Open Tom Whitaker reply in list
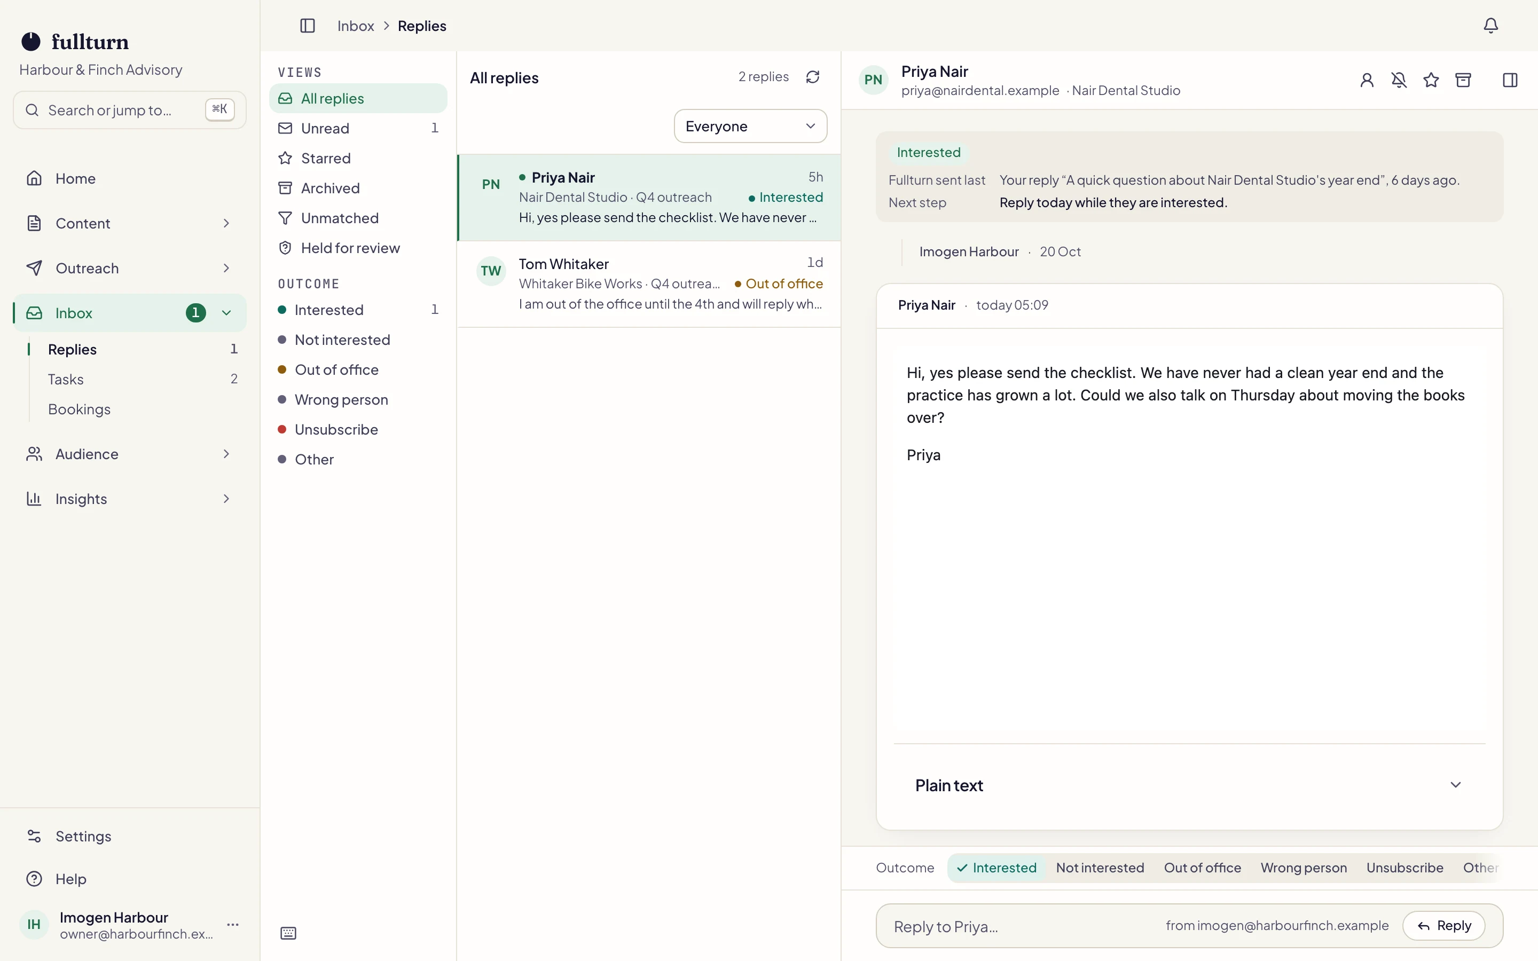This screenshot has height=961, width=1538. 649,284
